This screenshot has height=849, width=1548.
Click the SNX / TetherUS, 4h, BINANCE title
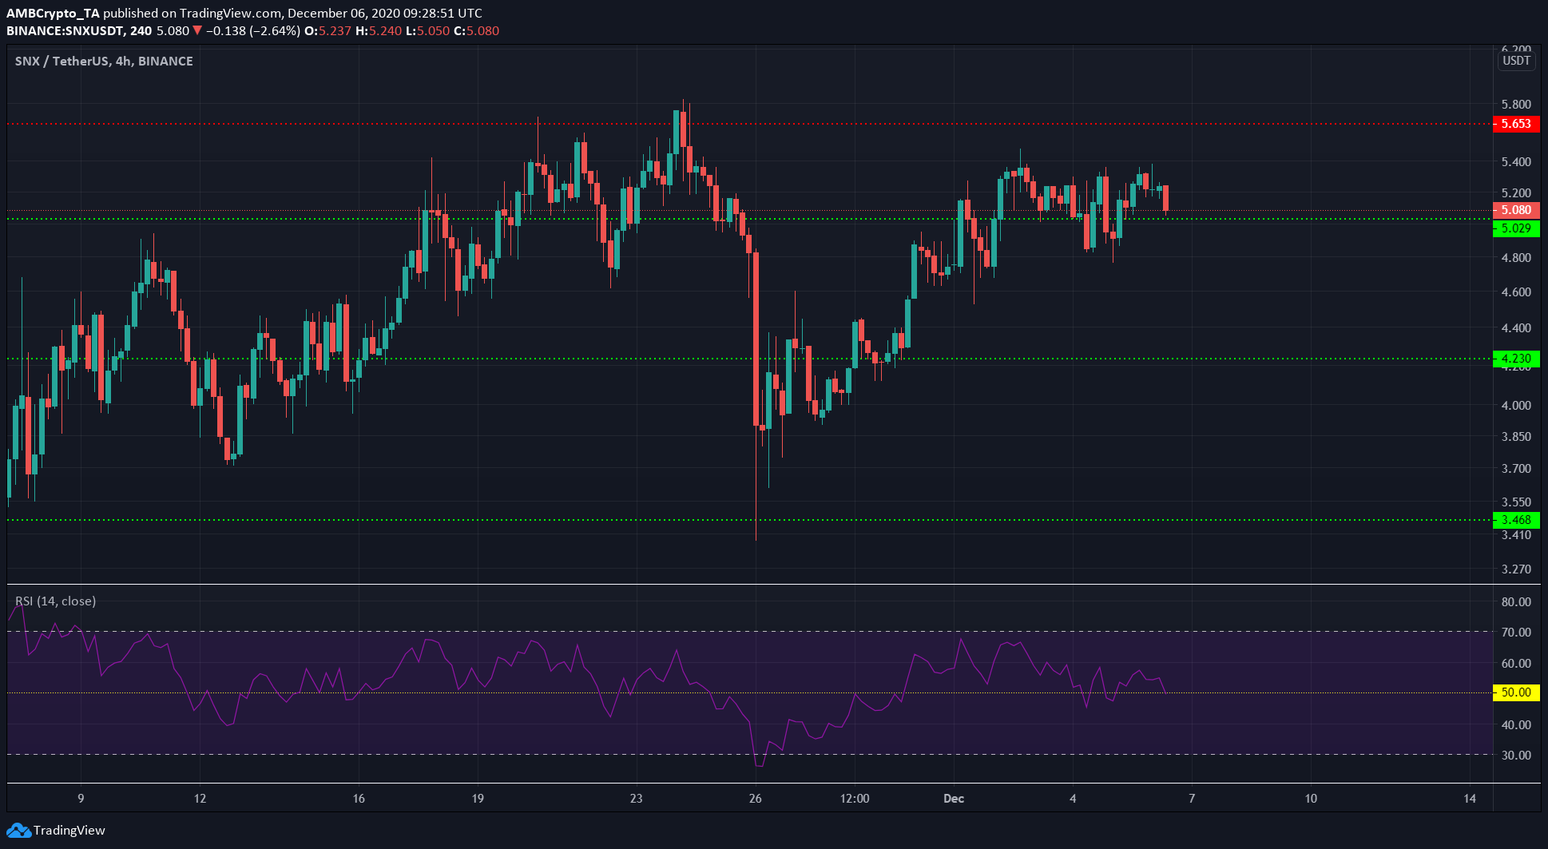[x=104, y=61]
